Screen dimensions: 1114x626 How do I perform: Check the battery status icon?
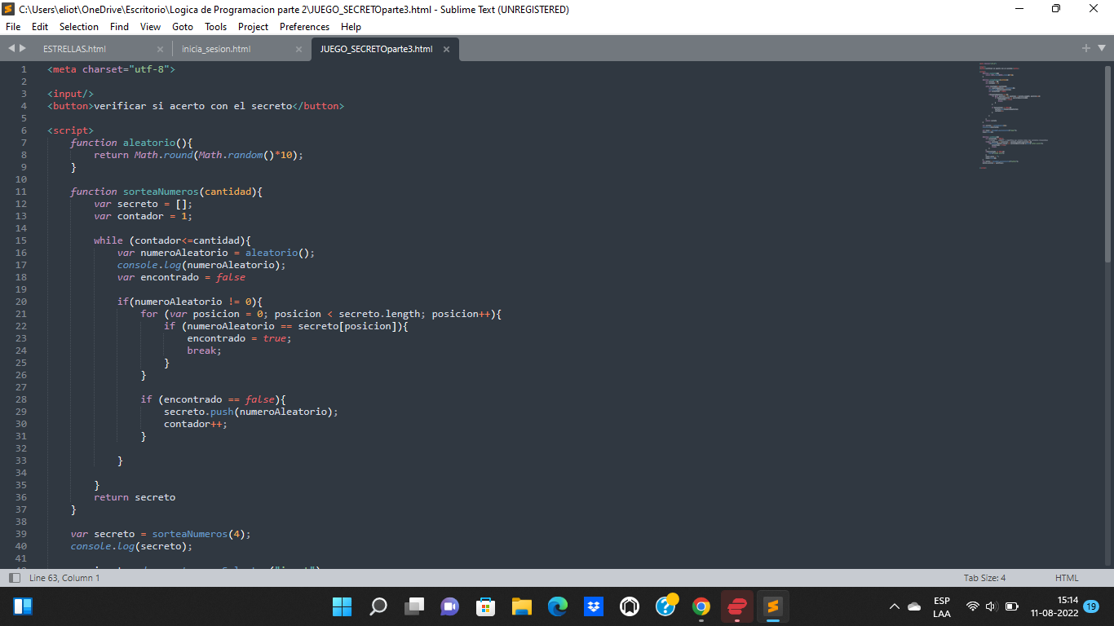pyautogui.click(x=1012, y=606)
